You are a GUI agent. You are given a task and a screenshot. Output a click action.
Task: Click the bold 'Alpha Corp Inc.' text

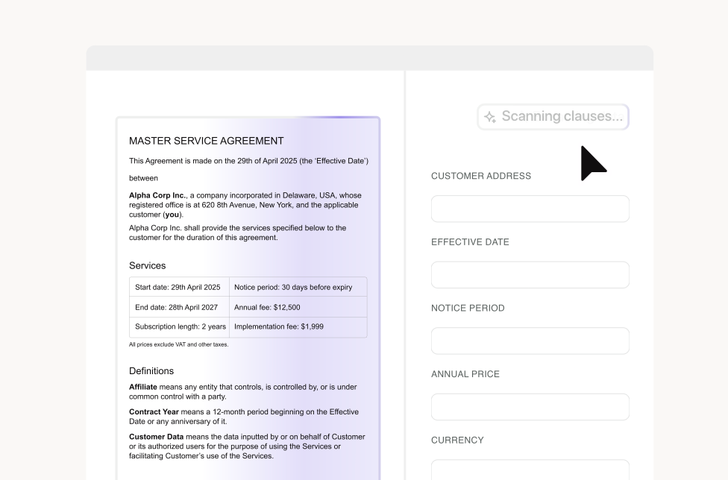pyautogui.click(x=157, y=196)
